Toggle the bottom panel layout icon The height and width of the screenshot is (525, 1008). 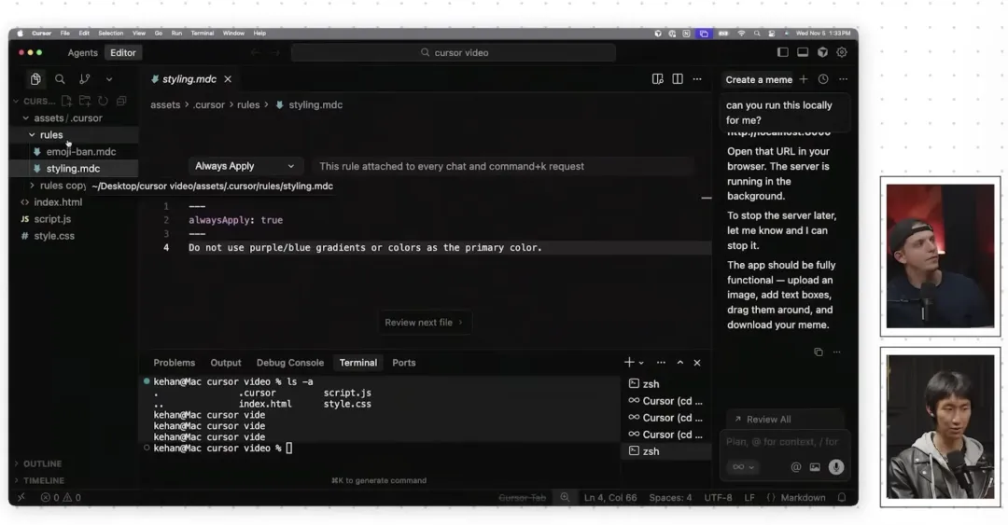pos(803,53)
